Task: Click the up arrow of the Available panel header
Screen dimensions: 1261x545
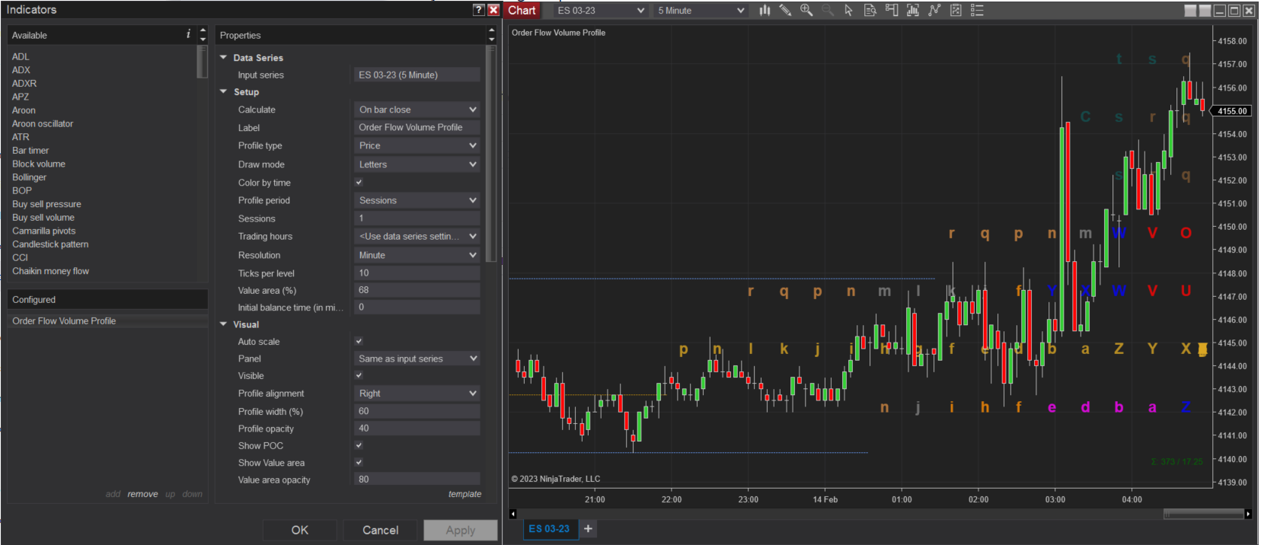Action: (203, 30)
